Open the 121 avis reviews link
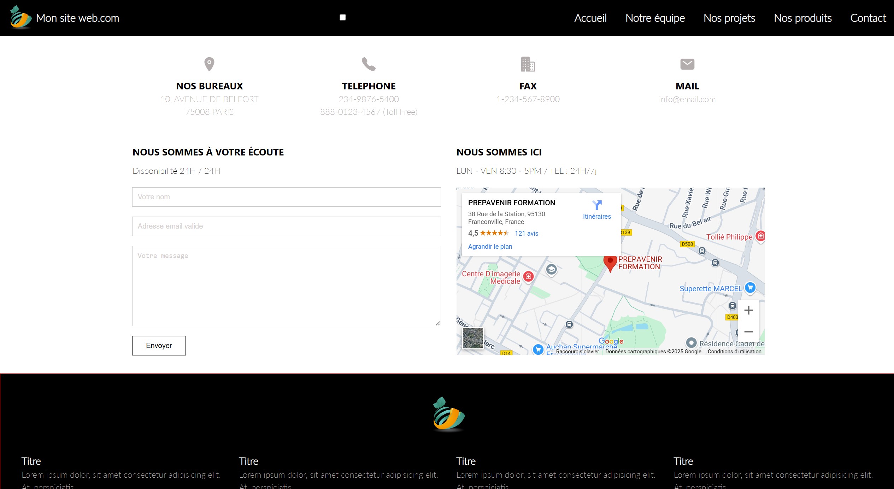 click(x=526, y=233)
